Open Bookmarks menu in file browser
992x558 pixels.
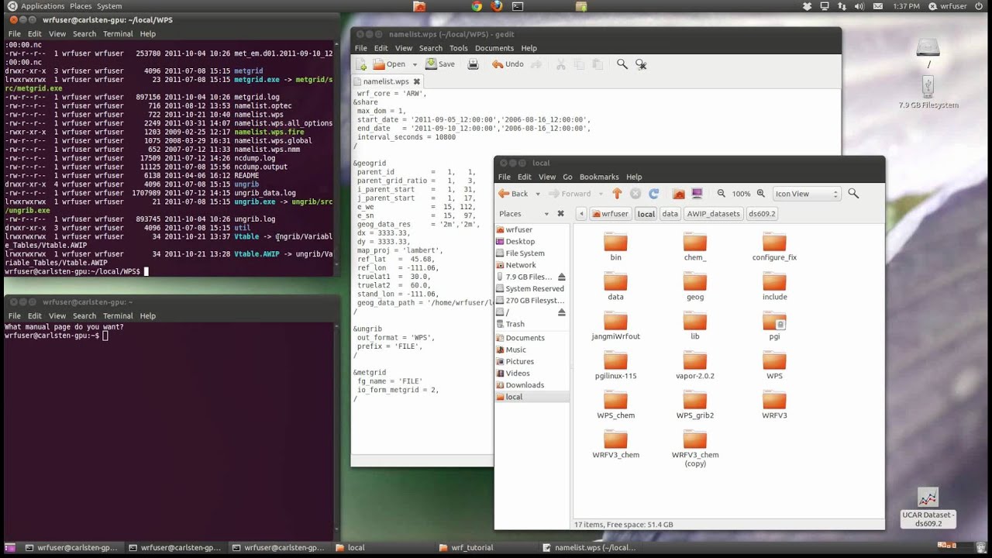coord(599,177)
